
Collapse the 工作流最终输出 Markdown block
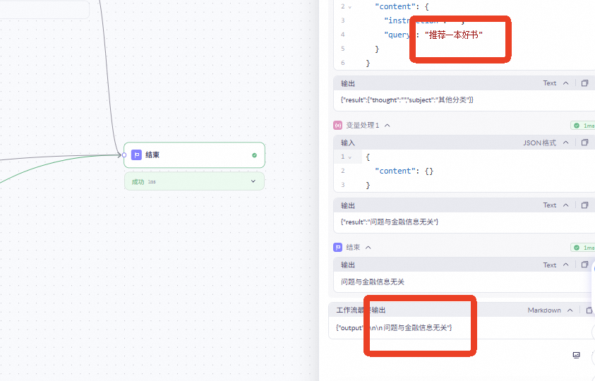coord(570,310)
